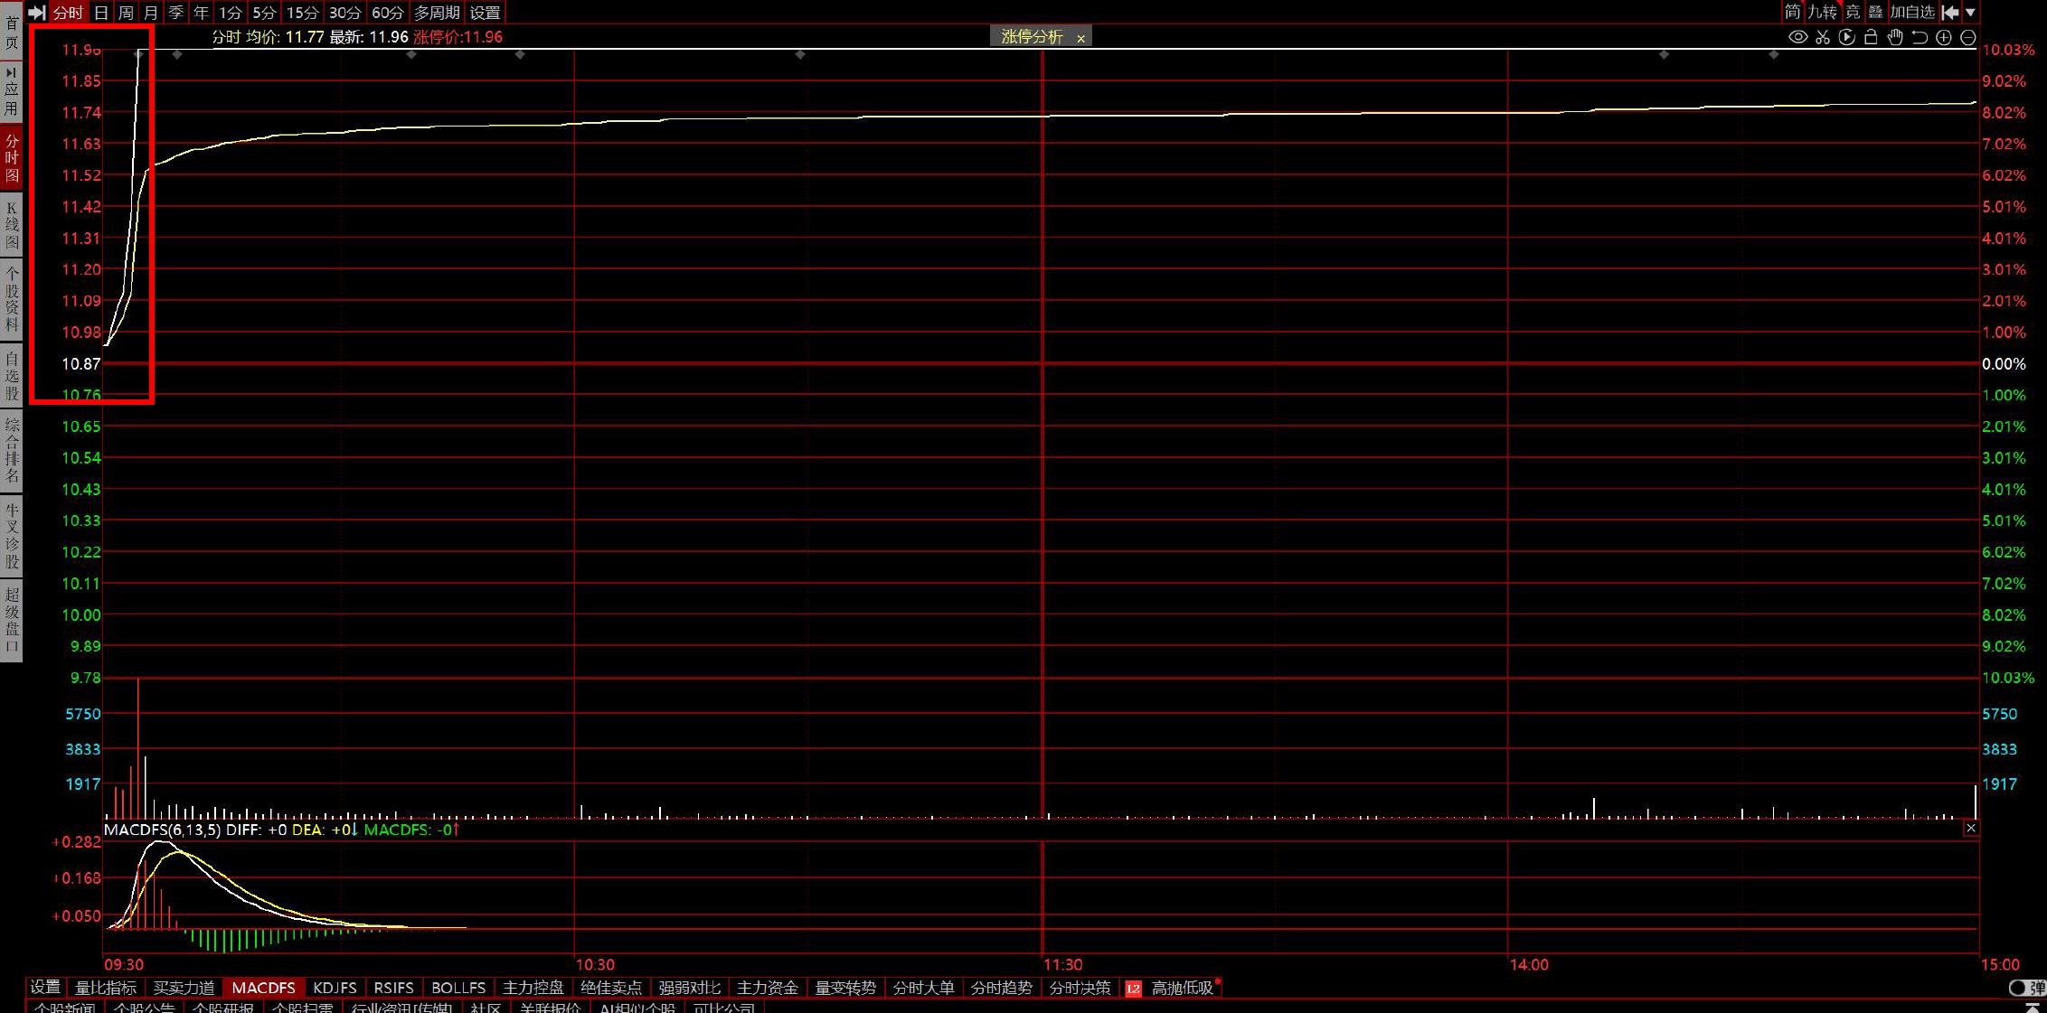This screenshot has height=1013, width=2047.
Task: Select the hand pan tool icon
Action: (1895, 37)
